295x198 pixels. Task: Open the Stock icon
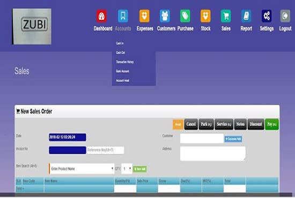pos(205,16)
